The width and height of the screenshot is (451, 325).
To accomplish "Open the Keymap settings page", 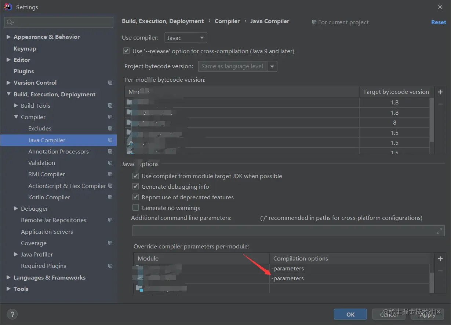I will [x=25, y=48].
